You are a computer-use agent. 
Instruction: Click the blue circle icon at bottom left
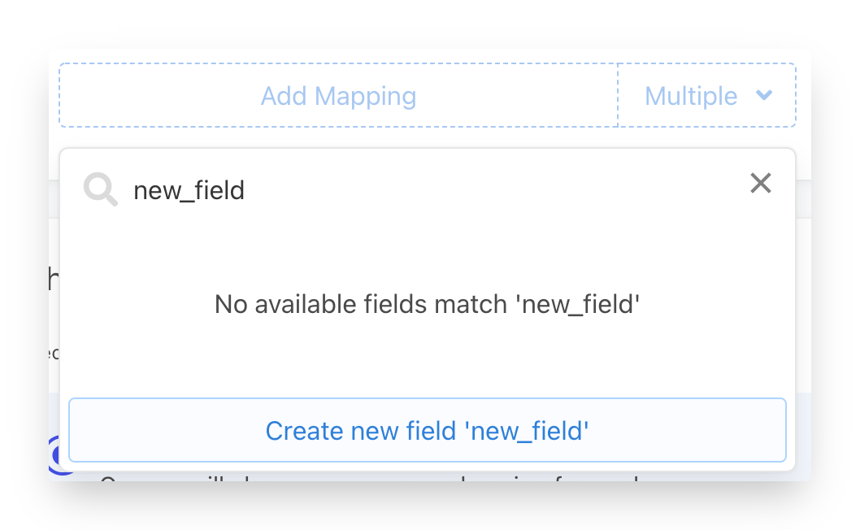pos(55,455)
